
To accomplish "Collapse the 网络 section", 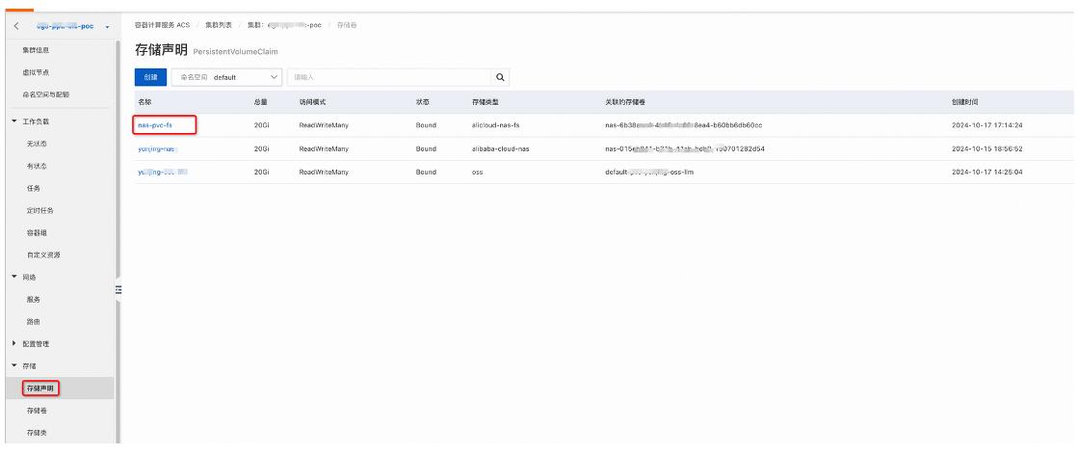I will click(x=16, y=277).
